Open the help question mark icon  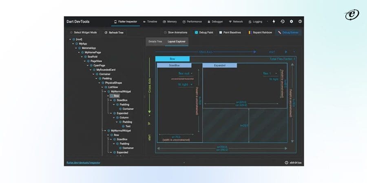(x=300, y=22)
